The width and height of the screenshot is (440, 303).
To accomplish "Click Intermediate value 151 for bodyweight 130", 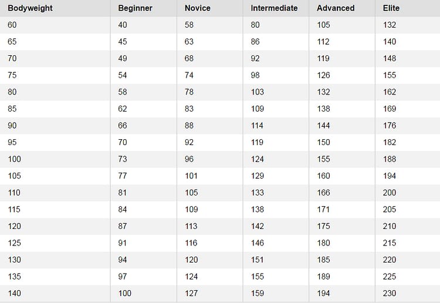I will click(258, 260).
